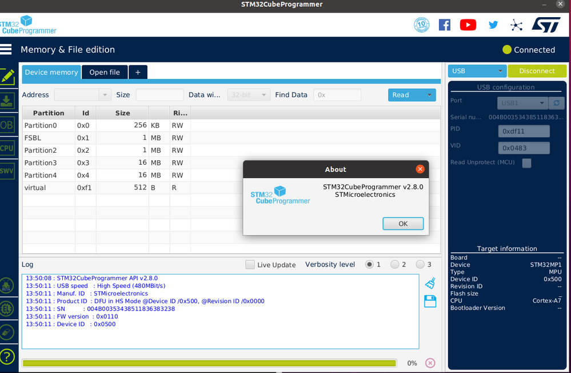The image size is (571, 373).
Task: Toggle the Live Update checkbox
Action: click(250, 265)
